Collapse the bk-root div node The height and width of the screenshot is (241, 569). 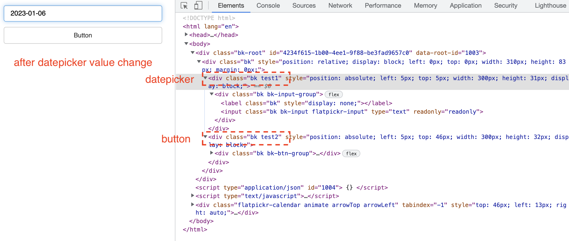pos(193,52)
